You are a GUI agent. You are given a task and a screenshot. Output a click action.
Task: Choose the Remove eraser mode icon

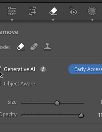[21, 47]
